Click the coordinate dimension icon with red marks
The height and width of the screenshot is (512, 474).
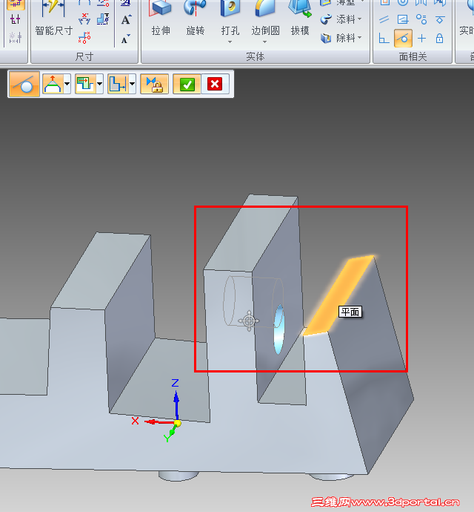point(84,38)
